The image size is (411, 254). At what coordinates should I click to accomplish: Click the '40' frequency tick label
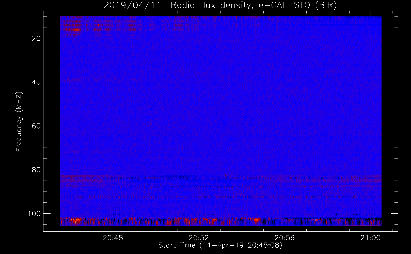point(36,82)
